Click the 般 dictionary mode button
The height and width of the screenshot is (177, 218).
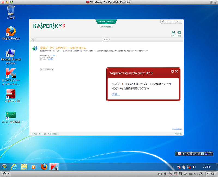tap(199, 154)
